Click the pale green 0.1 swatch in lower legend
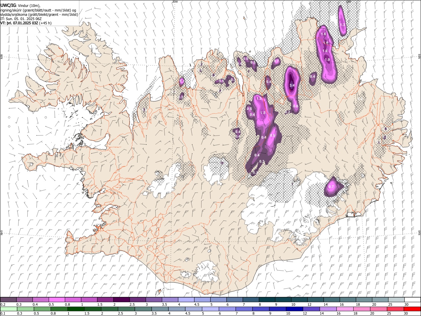The height and width of the screenshot is (316, 421). click(x=9, y=309)
